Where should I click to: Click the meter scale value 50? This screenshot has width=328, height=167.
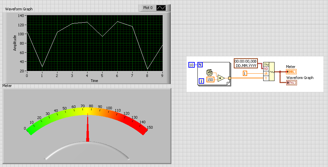pyautogui.click(x=64, y=108)
